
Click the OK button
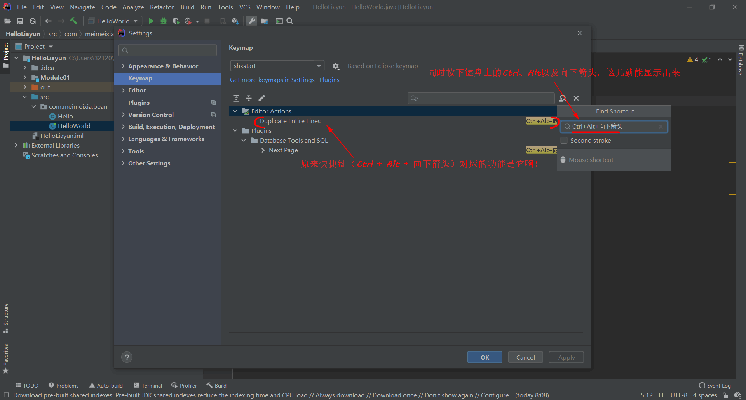[x=485, y=357]
